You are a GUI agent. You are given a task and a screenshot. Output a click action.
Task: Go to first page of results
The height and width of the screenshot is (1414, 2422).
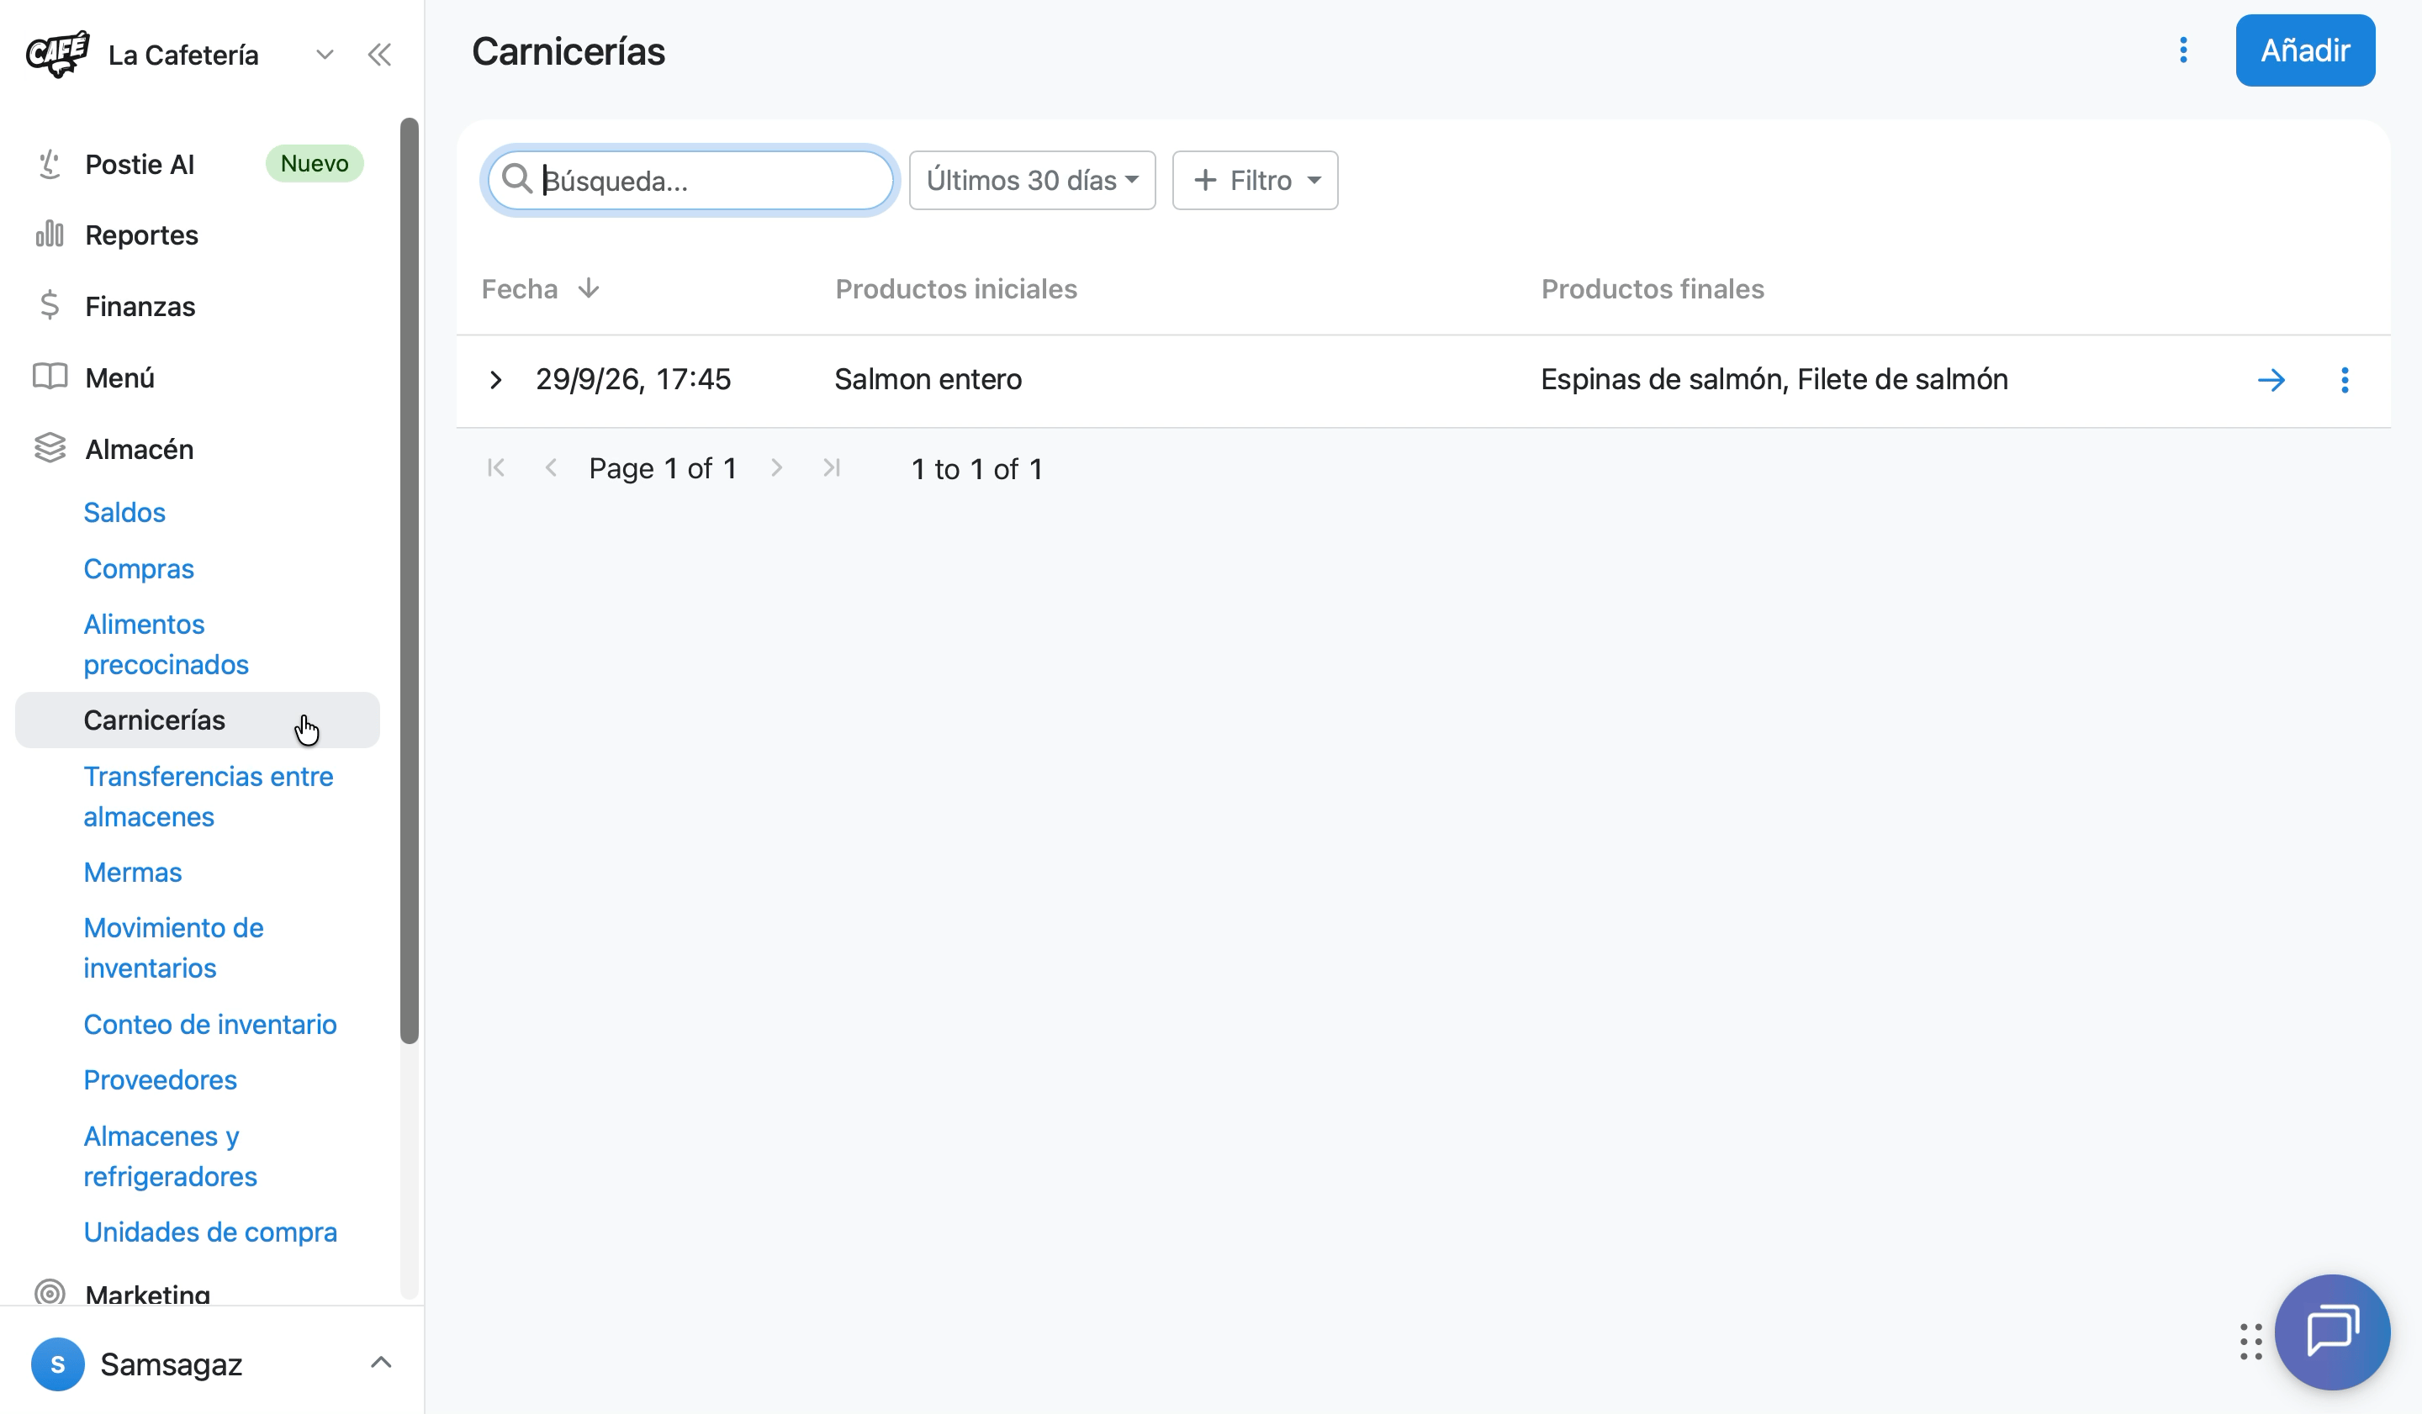click(495, 467)
